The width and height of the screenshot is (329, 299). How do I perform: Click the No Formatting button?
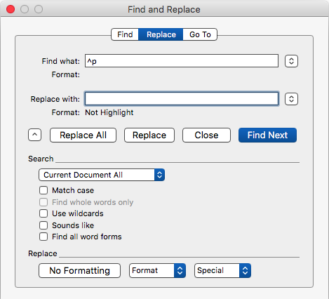click(79, 271)
